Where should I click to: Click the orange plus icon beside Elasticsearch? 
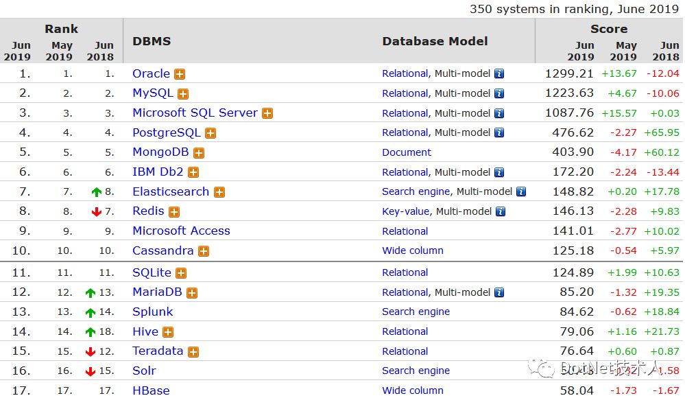point(219,192)
